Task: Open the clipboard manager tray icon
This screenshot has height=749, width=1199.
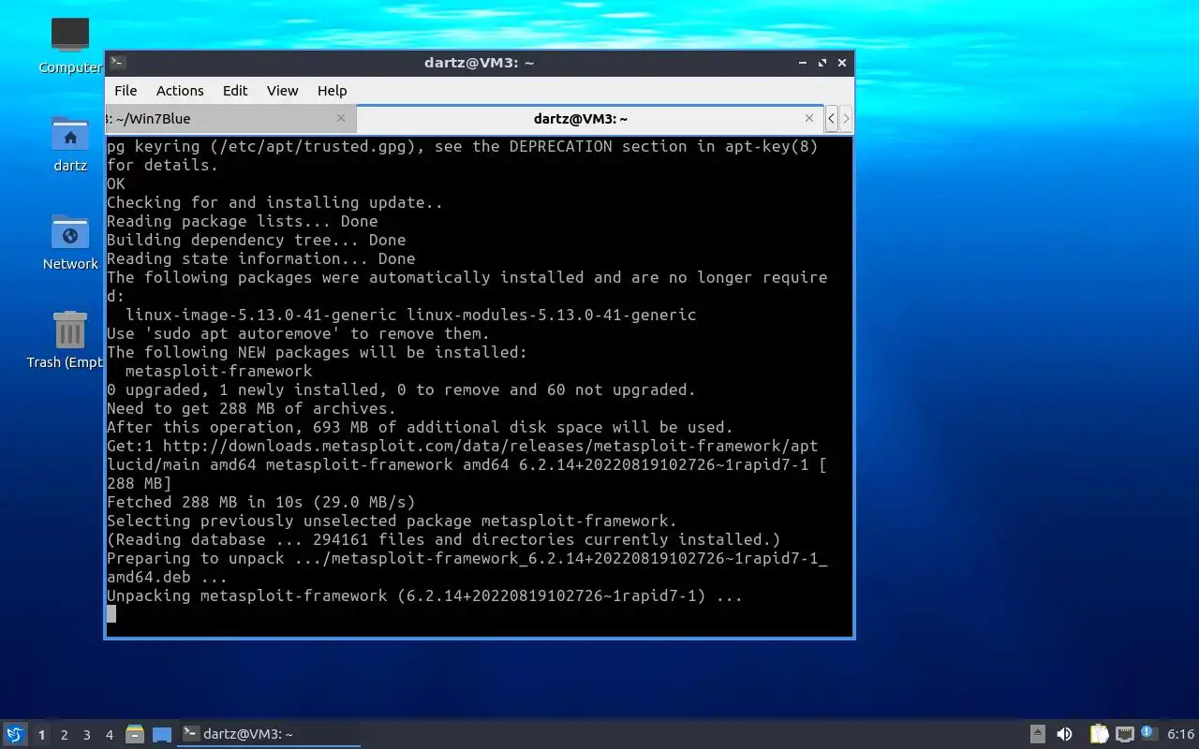Action: click(1099, 734)
